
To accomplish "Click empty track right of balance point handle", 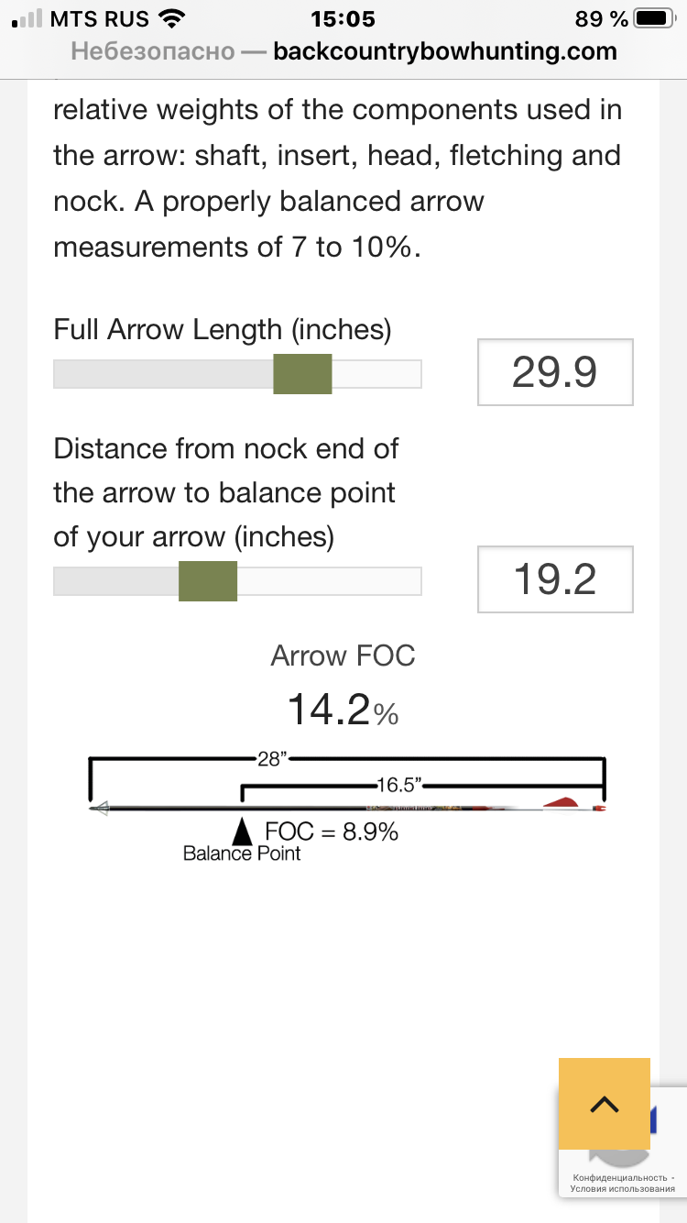I will (330, 581).
